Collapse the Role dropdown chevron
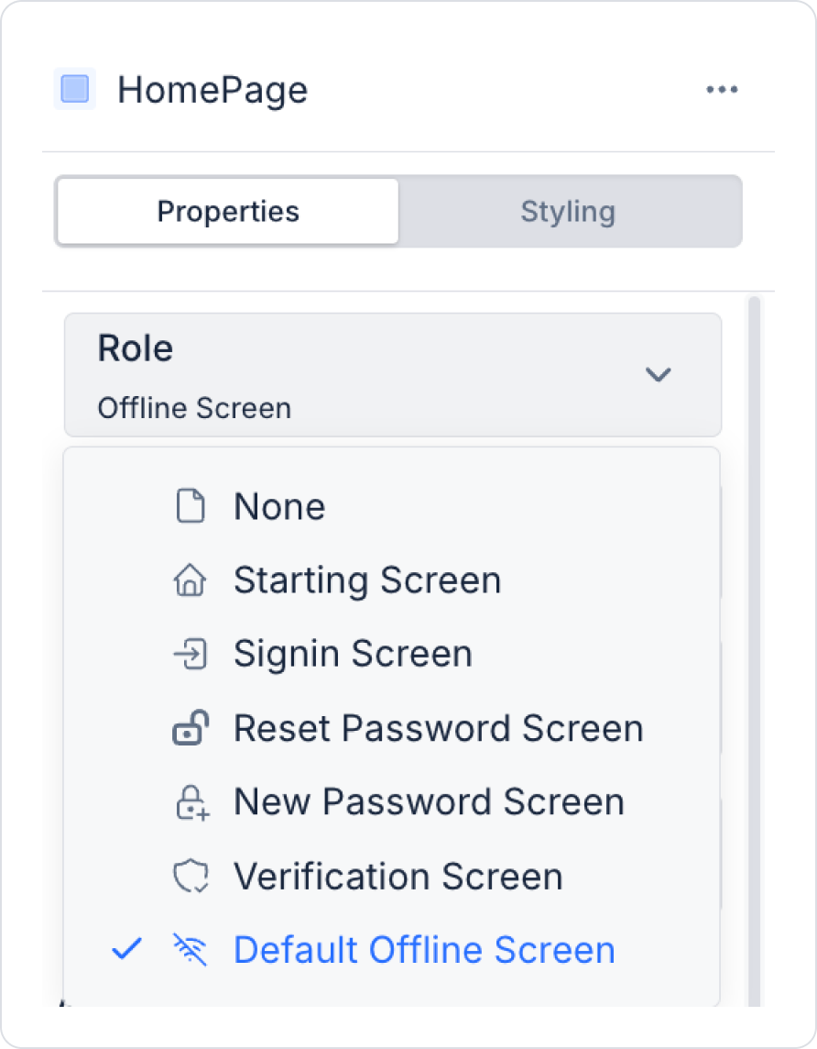Viewport: 817px width, 1049px height. coord(658,374)
